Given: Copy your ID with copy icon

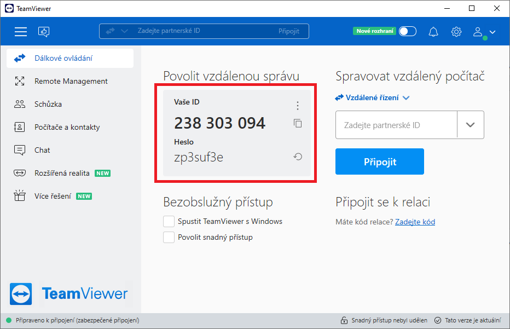Looking at the screenshot, I should pyautogui.click(x=298, y=123).
